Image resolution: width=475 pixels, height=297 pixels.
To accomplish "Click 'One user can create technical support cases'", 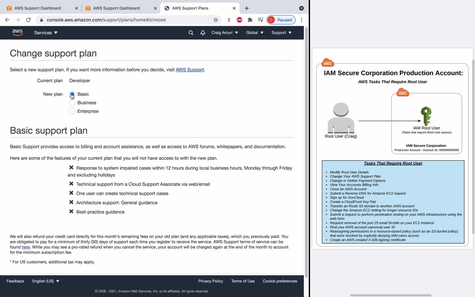I will pos(122,193).
